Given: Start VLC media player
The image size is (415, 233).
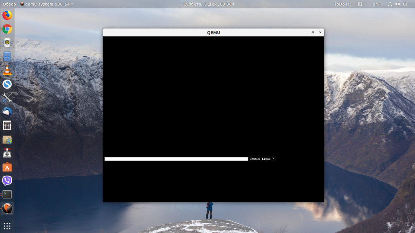Looking at the screenshot, I should [6, 71].
